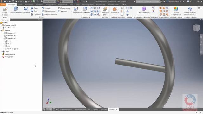Click the Home icon in the quick access toolbar

point(26,1)
